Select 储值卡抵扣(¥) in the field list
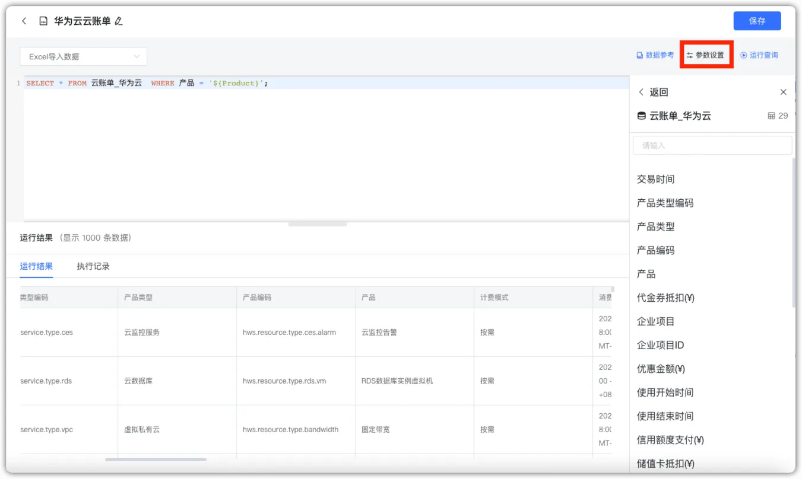 coord(665,464)
